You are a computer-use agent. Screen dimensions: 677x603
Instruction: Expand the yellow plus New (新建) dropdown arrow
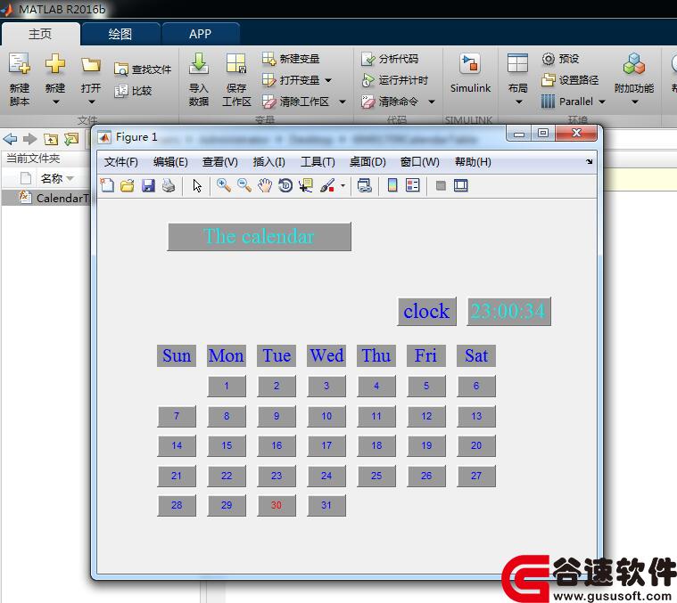tap(55, 102)
